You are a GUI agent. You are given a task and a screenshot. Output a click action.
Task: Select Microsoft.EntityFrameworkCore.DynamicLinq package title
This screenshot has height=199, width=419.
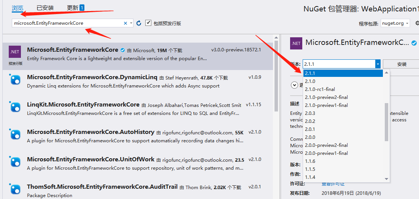[92, 77]
